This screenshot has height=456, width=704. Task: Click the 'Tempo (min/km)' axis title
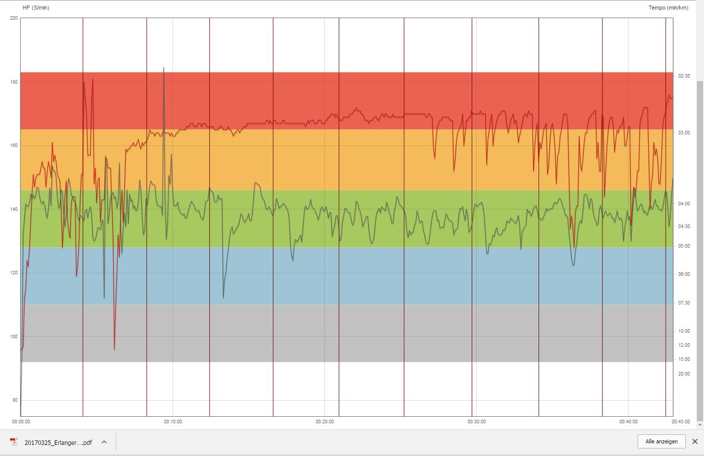(668, 8)
